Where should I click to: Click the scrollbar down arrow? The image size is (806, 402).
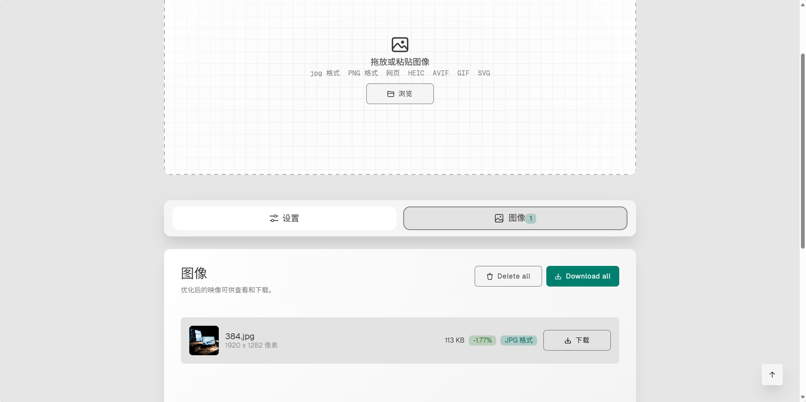pyautogui.click(x=803, y=397)
